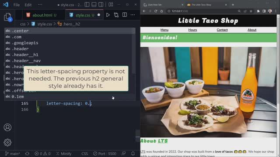Click the feedback icon in the status bar
This screenshot has width=280, height=157.
123,154
